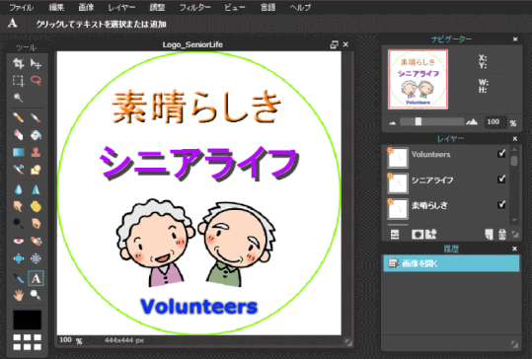The width and height of the screenshot is (532, 359).
Task: Select the Smudge finger tool
Action: click(x=19, y=206)
